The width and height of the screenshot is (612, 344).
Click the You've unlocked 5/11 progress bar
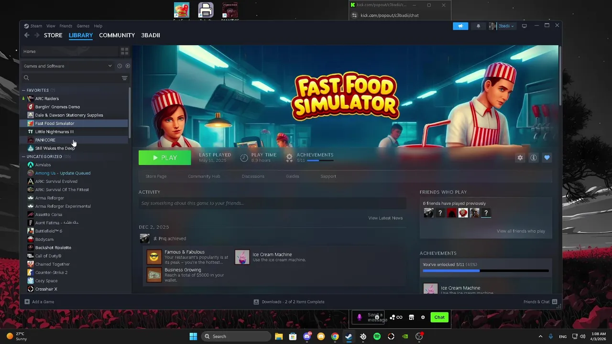coord(486,271)
